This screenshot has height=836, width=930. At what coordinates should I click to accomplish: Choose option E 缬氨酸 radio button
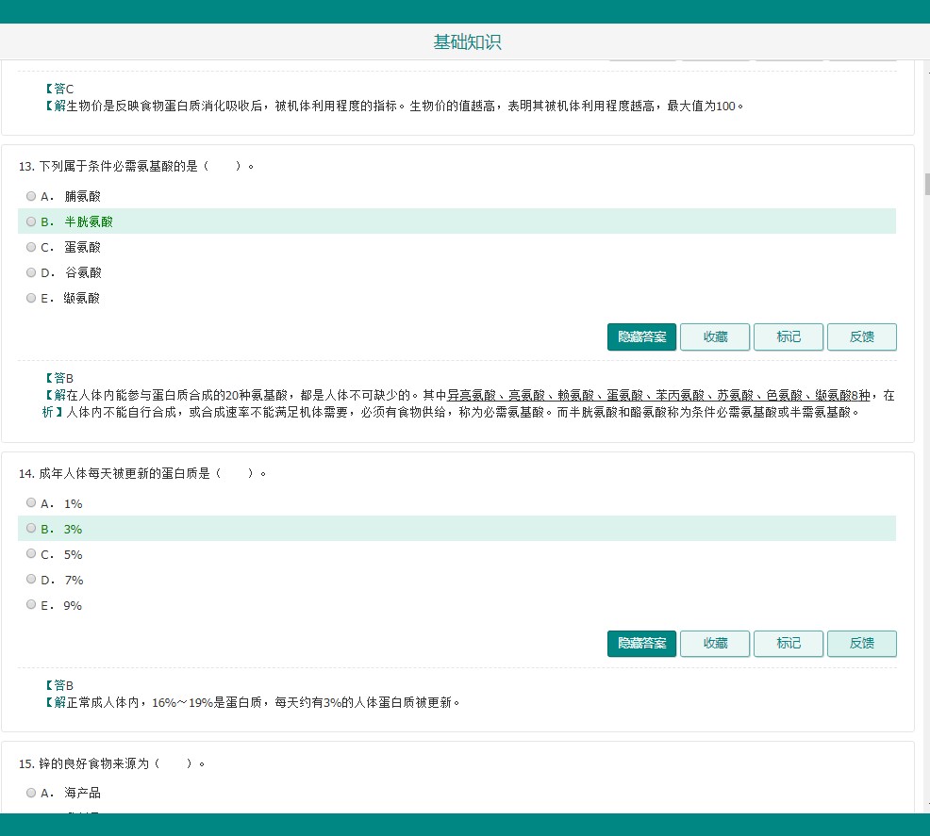[x=31, y=298]
